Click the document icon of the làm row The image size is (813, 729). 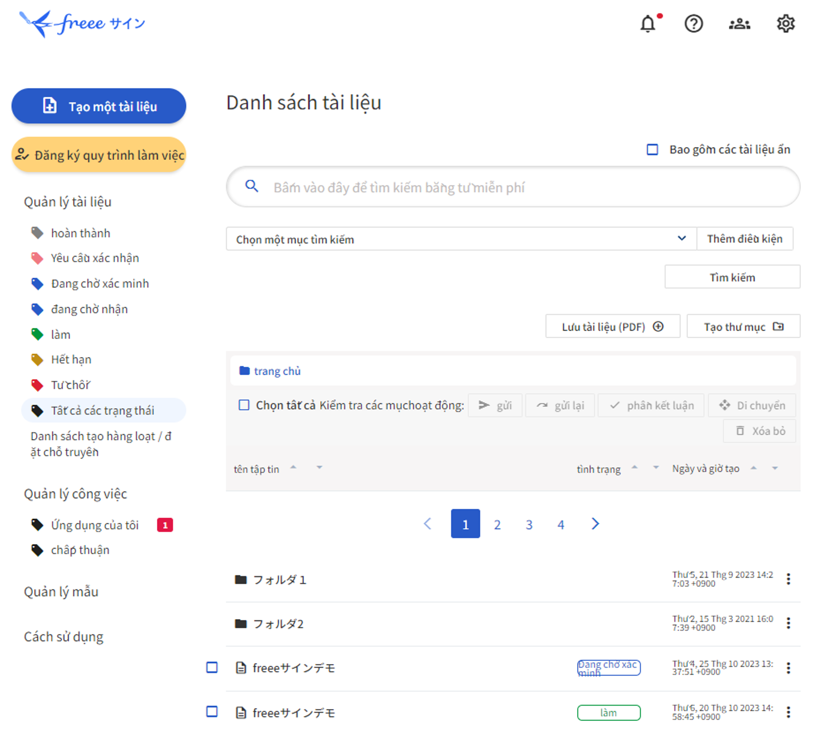[241, 712]
